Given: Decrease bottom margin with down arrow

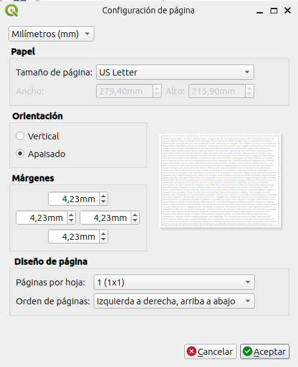Looking at the screenshot, I should coord(103,240).
